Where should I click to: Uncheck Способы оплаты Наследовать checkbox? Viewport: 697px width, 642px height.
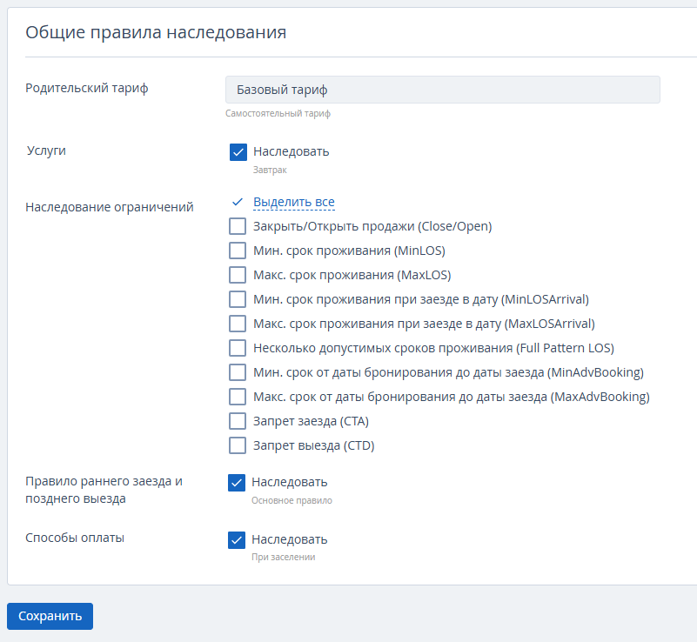point(237,540)
